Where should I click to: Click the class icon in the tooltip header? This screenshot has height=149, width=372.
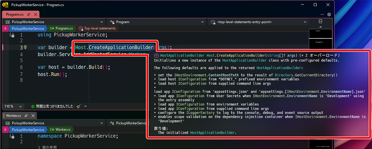point(156,55)
